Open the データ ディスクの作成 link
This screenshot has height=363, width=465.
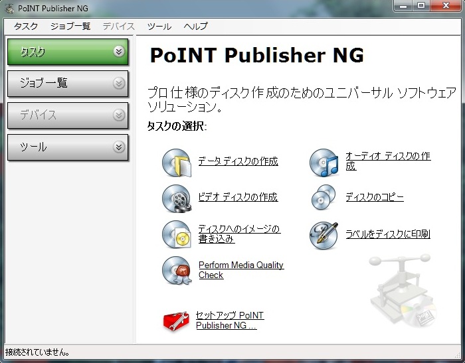[x=238, y=161]
